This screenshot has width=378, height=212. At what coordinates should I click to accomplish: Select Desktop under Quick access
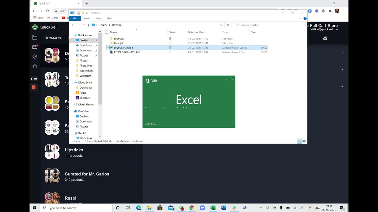(84, 40)
